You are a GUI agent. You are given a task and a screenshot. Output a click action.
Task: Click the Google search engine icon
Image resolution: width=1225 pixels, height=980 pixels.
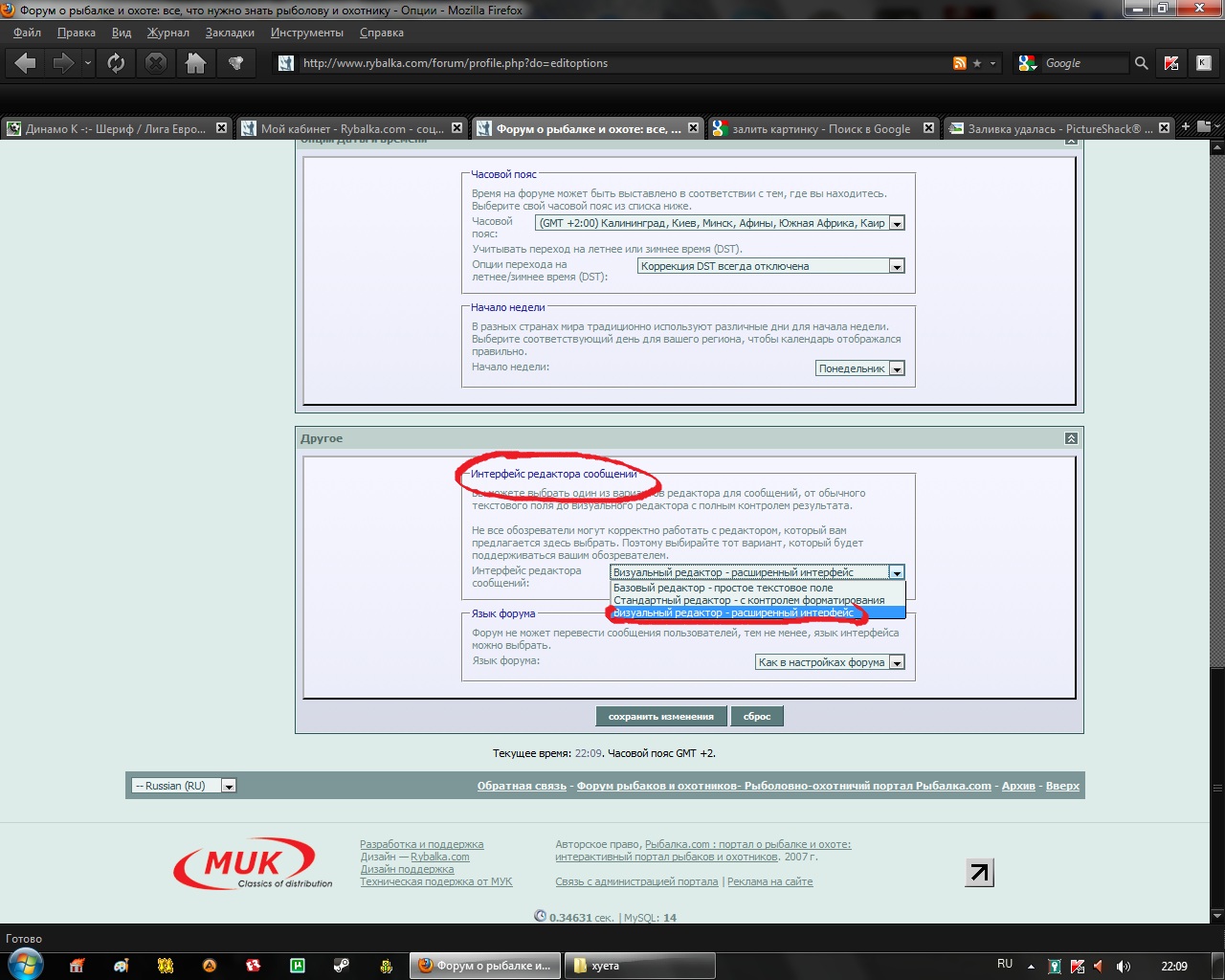pos(1027,63)
